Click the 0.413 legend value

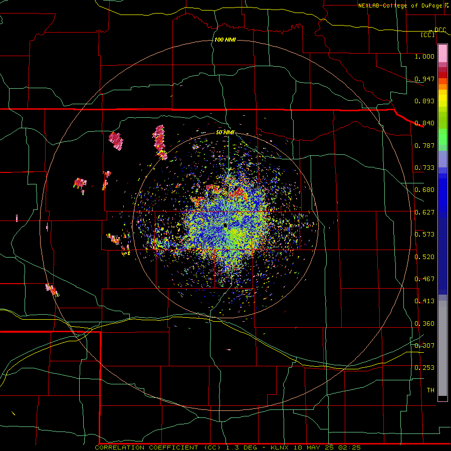click(424, 301)
